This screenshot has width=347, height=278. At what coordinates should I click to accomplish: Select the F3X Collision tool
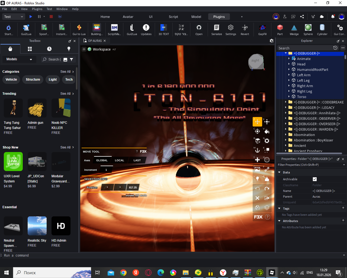267,150
